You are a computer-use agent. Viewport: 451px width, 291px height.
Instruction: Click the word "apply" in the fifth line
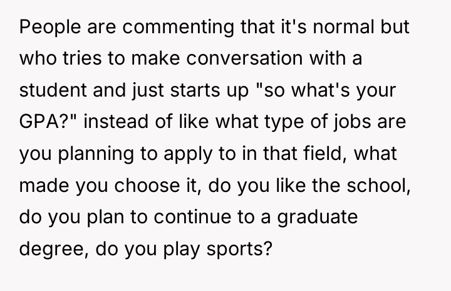(x=188, y=154)
